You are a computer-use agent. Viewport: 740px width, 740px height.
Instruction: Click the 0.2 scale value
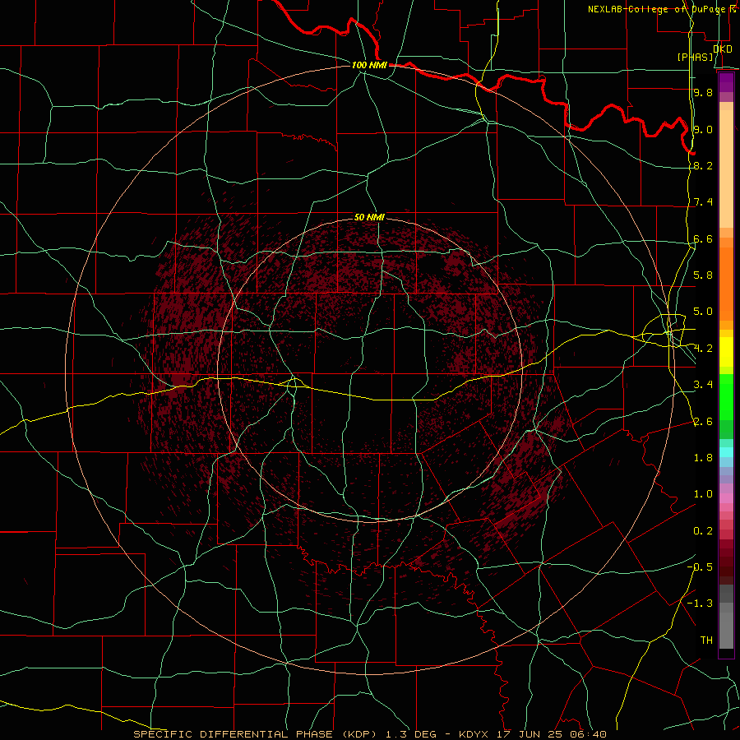(x=703, y=531)
